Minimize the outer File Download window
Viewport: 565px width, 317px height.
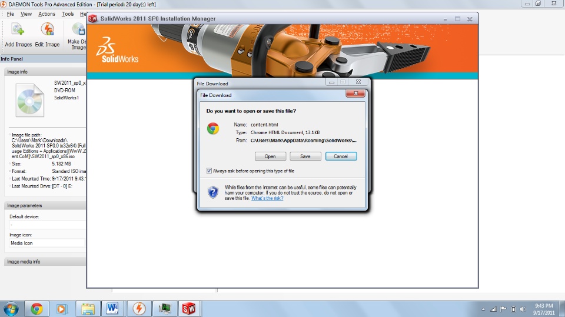tap(331, 82)
